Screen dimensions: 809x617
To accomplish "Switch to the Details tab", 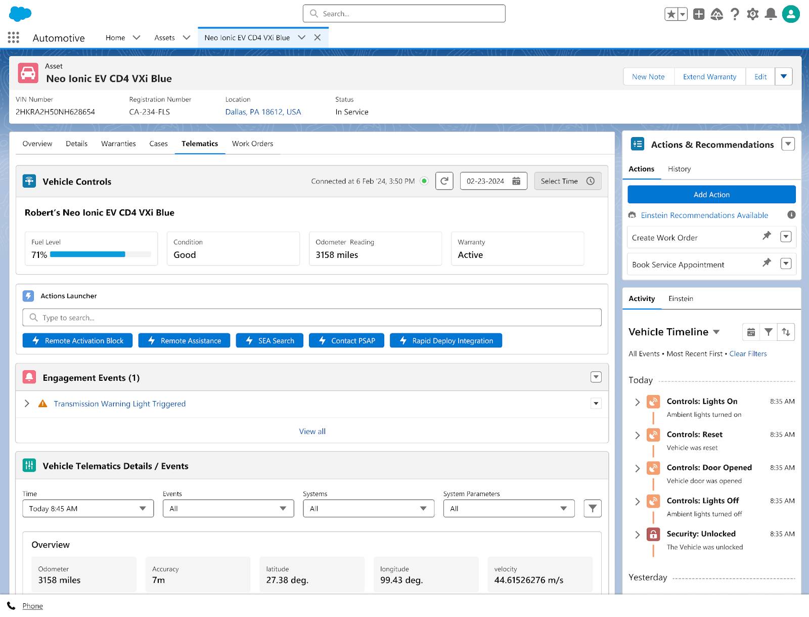I will [76, 144].
